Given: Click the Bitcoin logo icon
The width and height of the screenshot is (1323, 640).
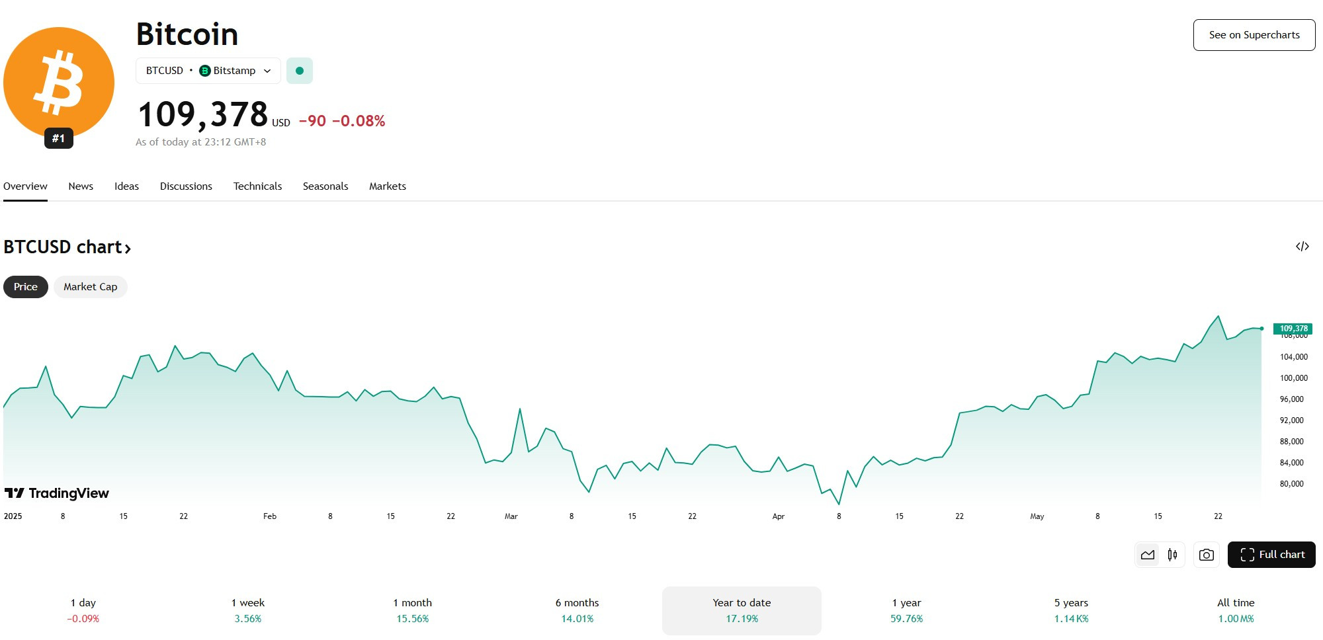Looking at the screenshot, I should (x=59, y=83).
